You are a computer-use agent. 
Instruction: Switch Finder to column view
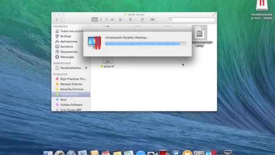pos(107,20)
